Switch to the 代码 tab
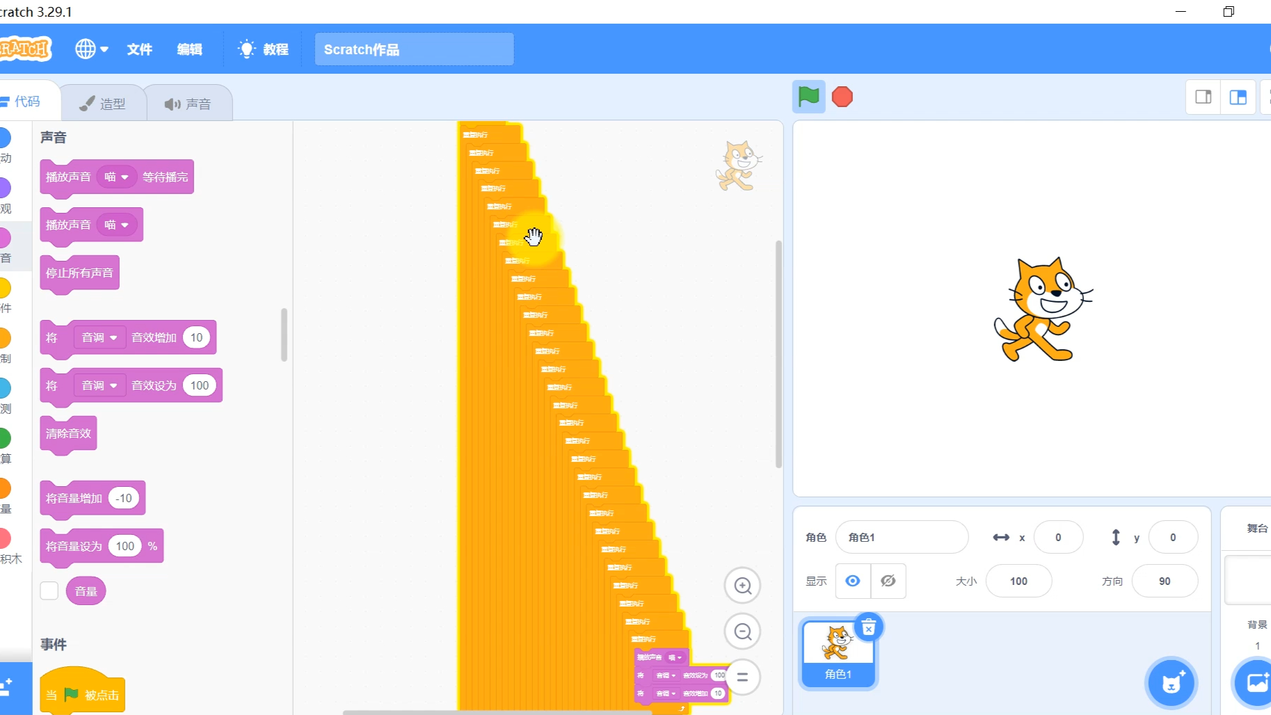 coord(28,102)
